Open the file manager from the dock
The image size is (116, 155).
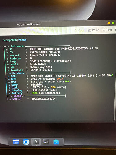coord(16,142)
